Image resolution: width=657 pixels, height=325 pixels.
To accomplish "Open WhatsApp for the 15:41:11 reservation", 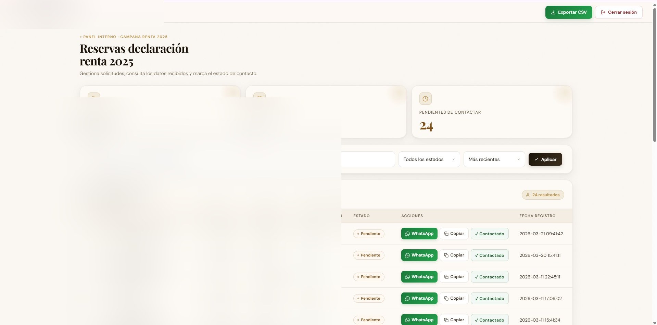I will click(x=419, y=255).
